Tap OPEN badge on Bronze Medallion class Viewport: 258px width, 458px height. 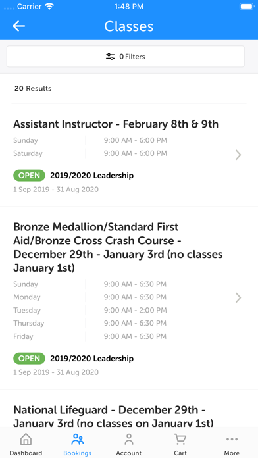pos(29,359)
